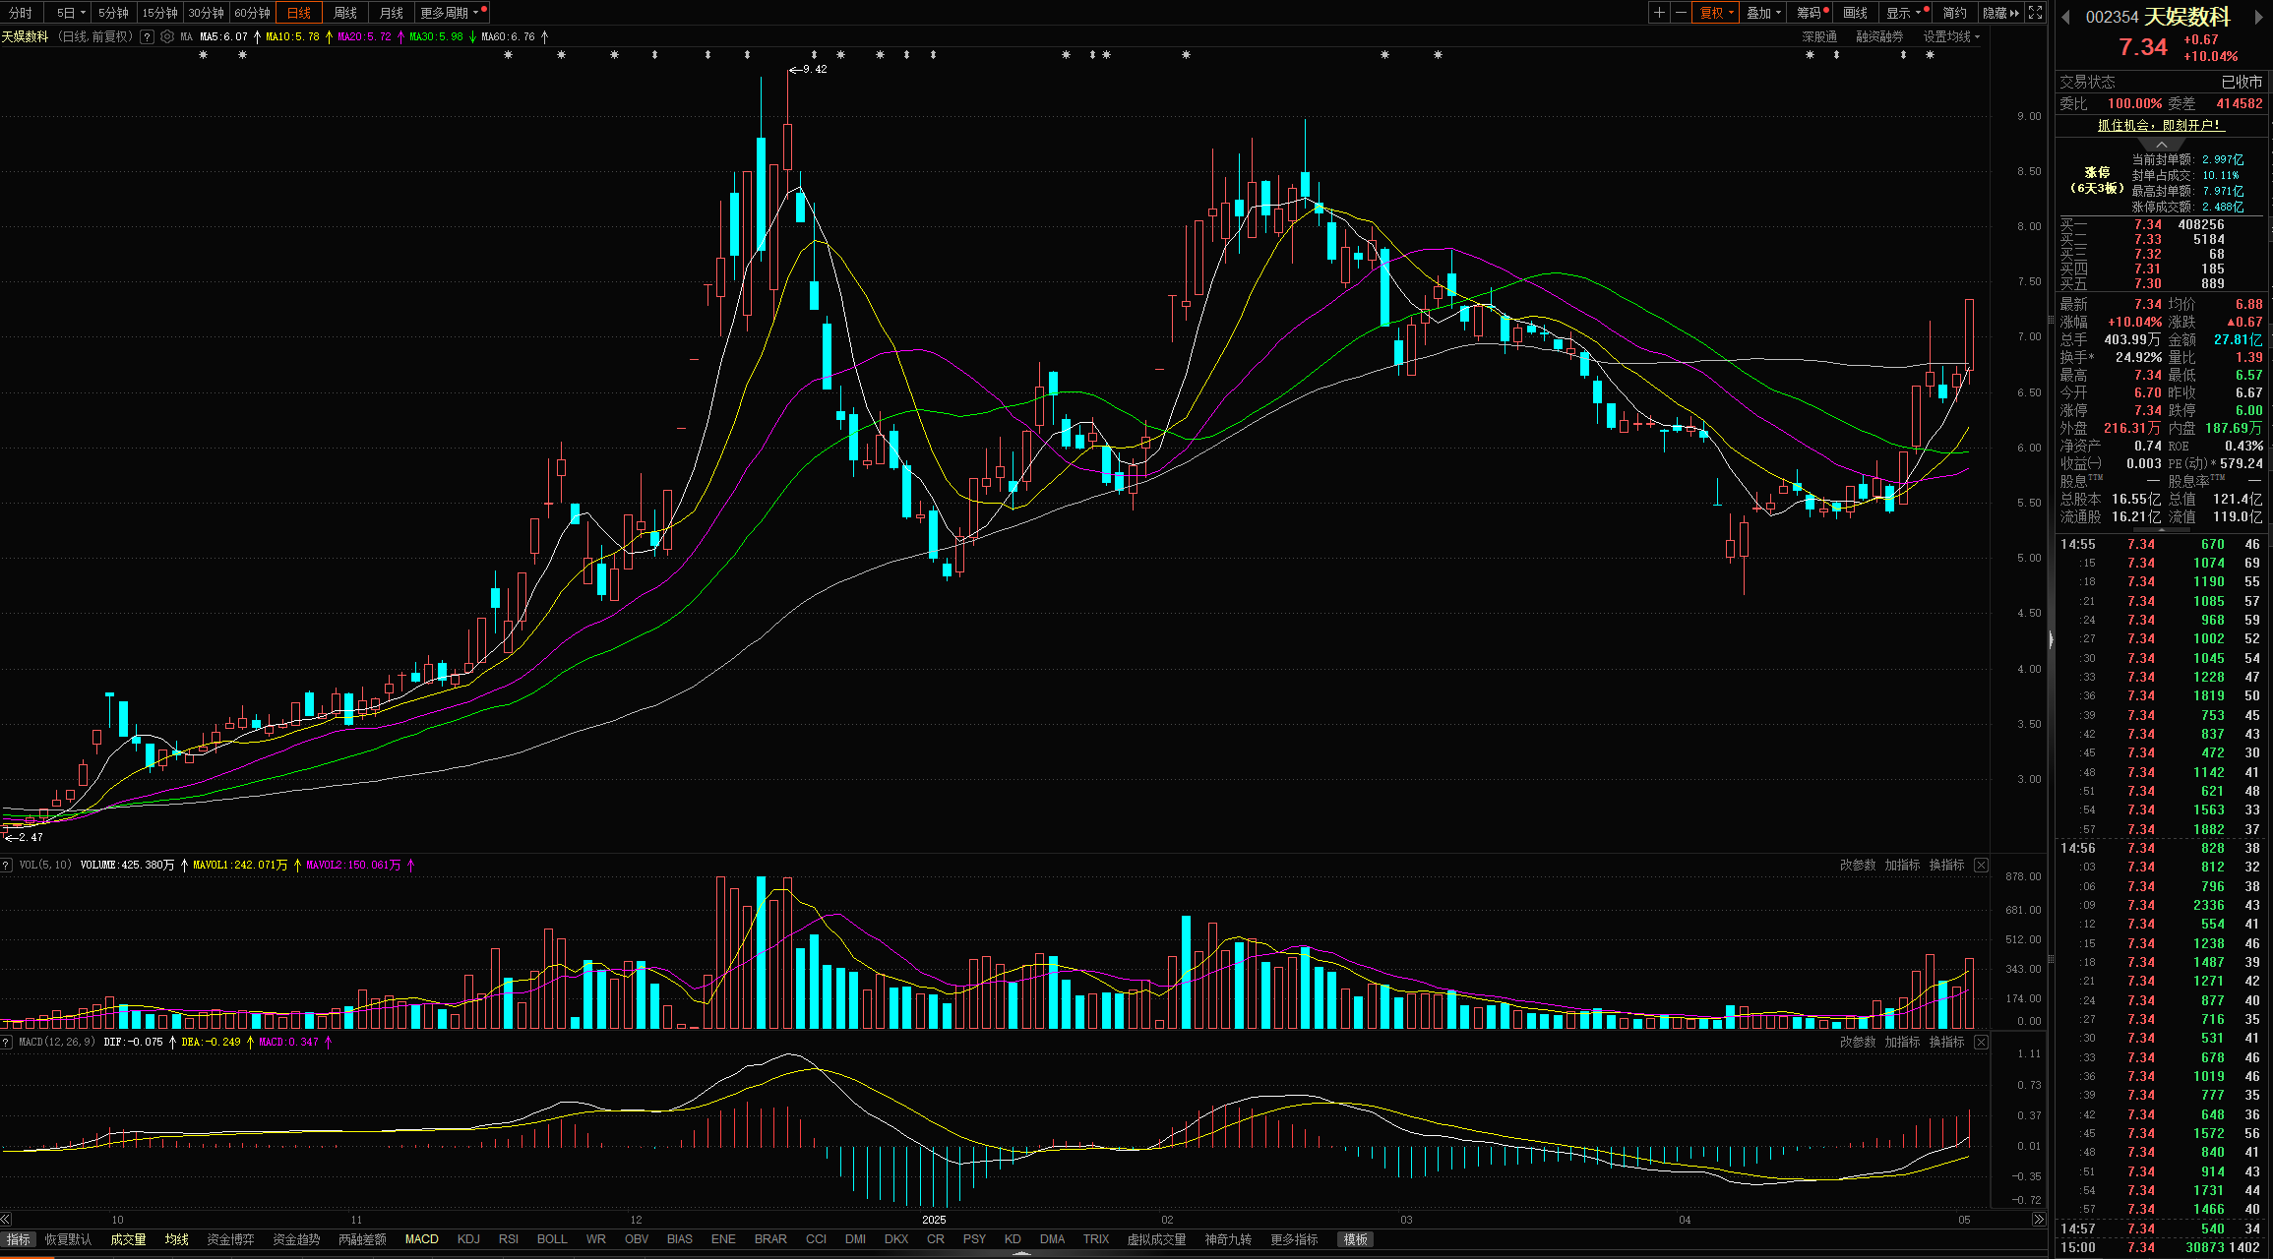The width and height of the screenshot is (2273, 1259).
Task: Click the 深股通 tag
Action: (x=1819, y=36)
